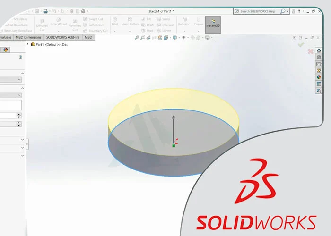The image size is (331, 236).
Task: Select the Mirror command
Action: tap(164, 31)
